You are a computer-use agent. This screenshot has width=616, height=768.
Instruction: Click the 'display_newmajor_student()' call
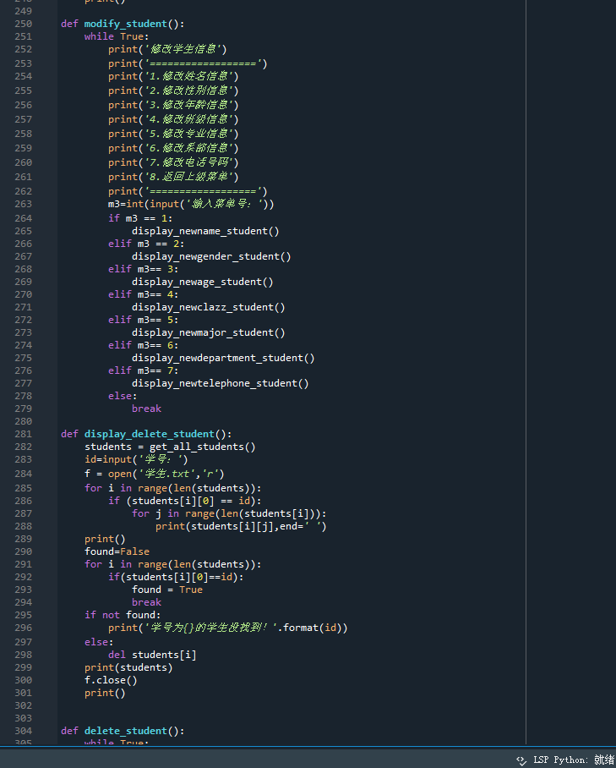point(209,333)
